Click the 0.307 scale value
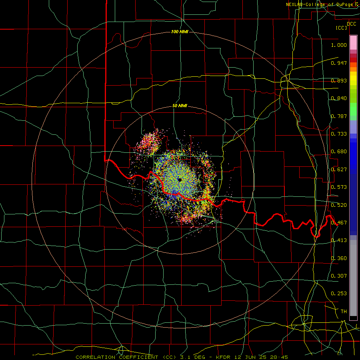Screen dimensions: 360x360 click(x=339, y=276)
